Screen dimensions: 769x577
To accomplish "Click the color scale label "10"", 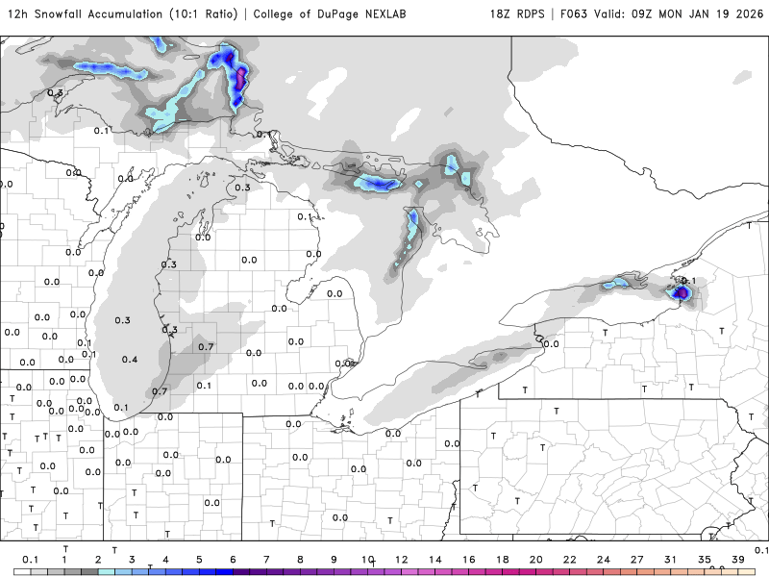I will (368, 560).
